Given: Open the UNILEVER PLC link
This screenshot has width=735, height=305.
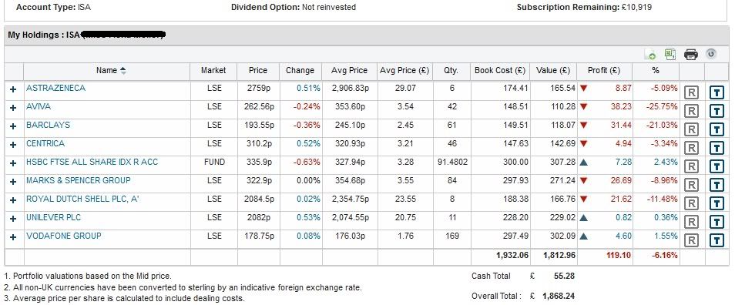Looking at the screenshot, I should (53, 217).
